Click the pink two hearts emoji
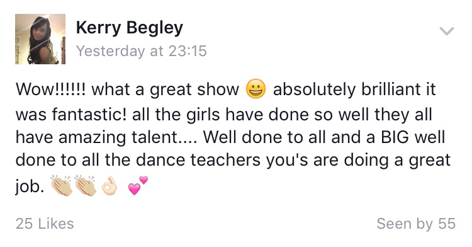This screenshot has height=247, width=472. tap(138, 185)
